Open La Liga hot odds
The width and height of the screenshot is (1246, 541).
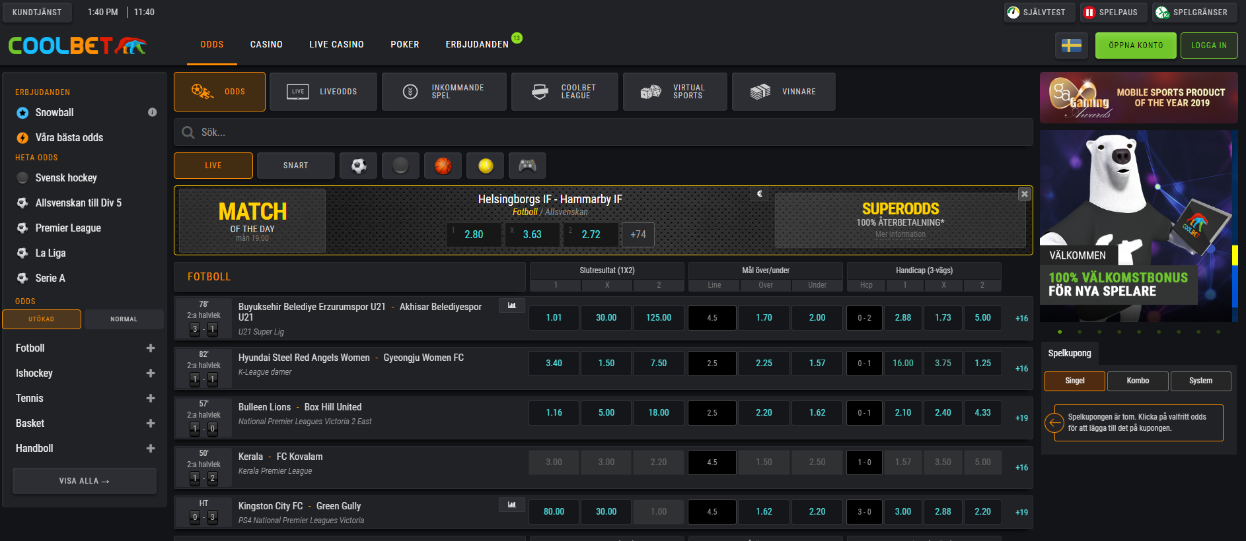pos(50,253)
